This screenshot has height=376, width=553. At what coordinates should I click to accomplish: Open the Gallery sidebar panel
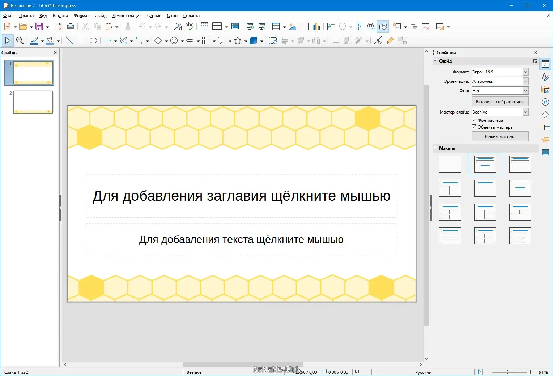point(545,89)
